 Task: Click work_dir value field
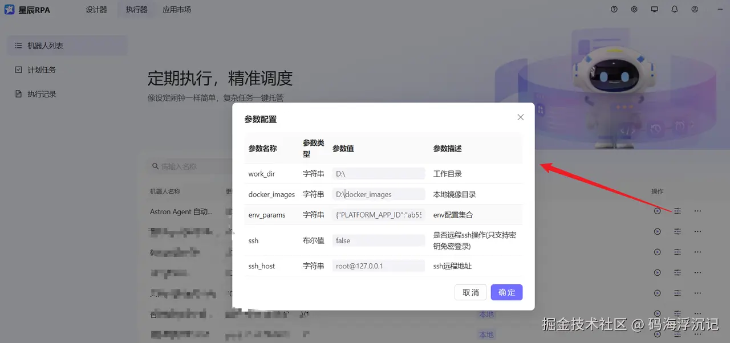coord(379,174)
